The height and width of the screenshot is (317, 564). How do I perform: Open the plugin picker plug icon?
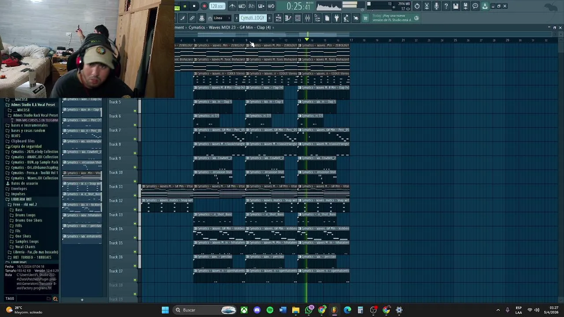click(337, 18)
